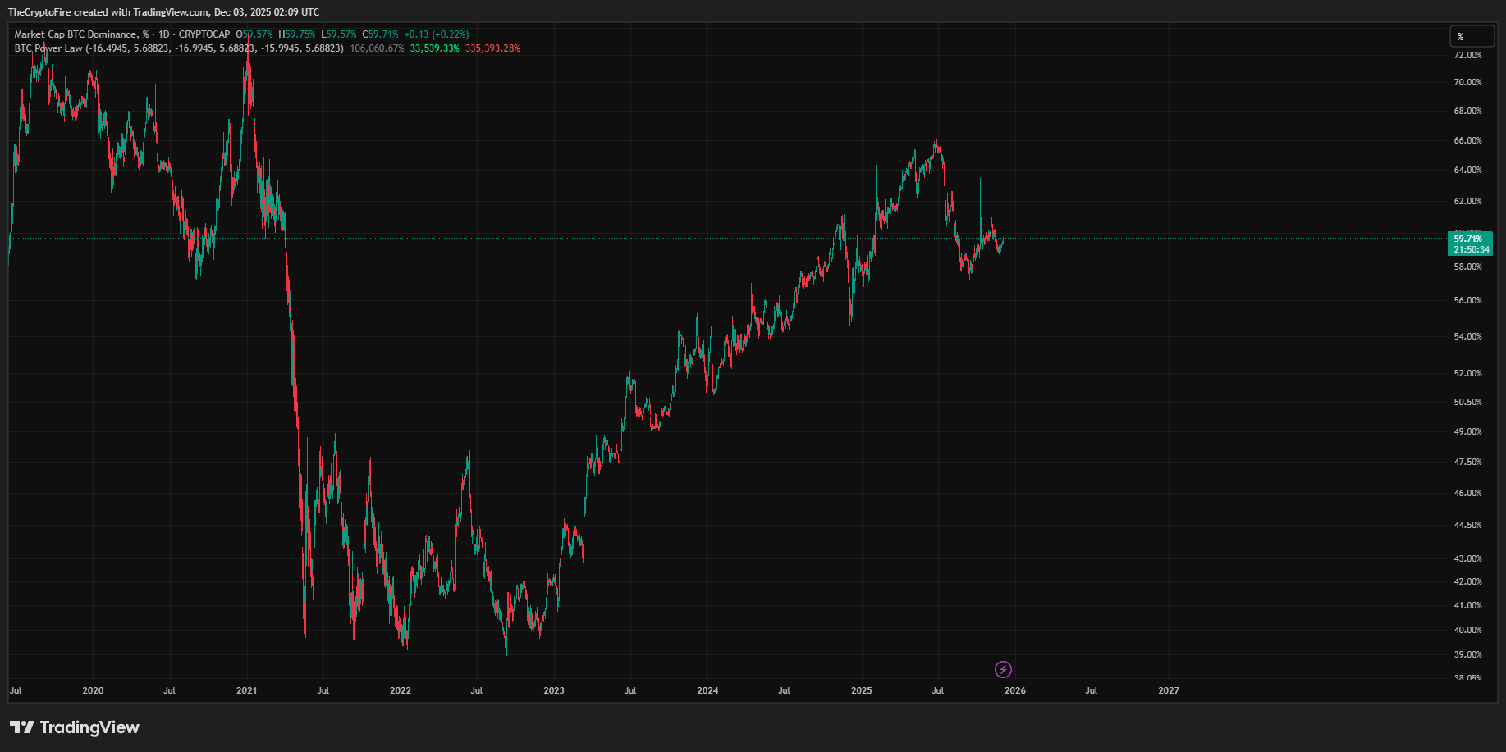Click the 2020 label on time axis
This screenshot has height=752, width=1506.
[93, 690]
